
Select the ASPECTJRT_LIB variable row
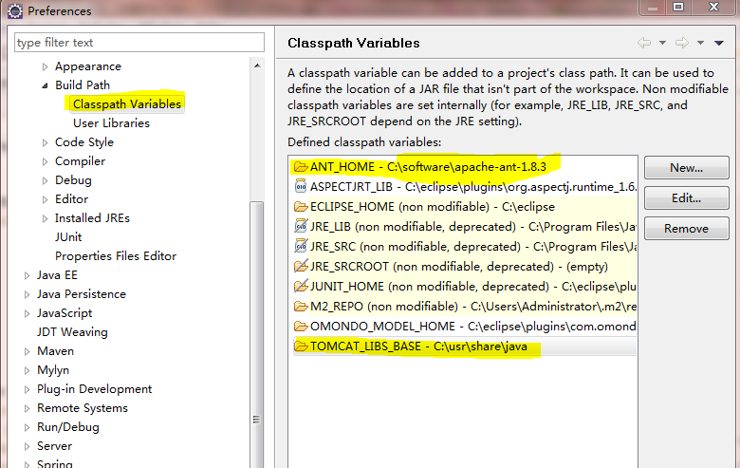[464, 187]
